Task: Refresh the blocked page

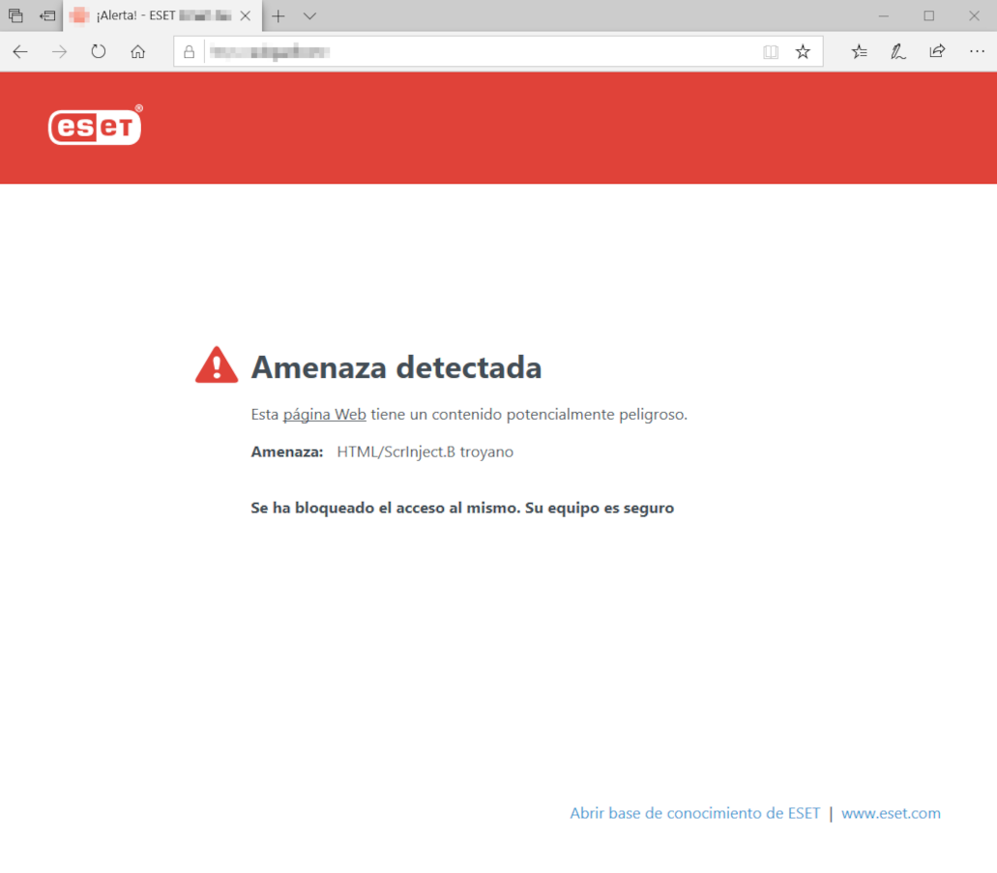Action: coord(98,51)
